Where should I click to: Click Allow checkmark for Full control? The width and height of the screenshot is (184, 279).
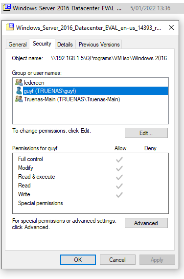(x=119, y=160)
